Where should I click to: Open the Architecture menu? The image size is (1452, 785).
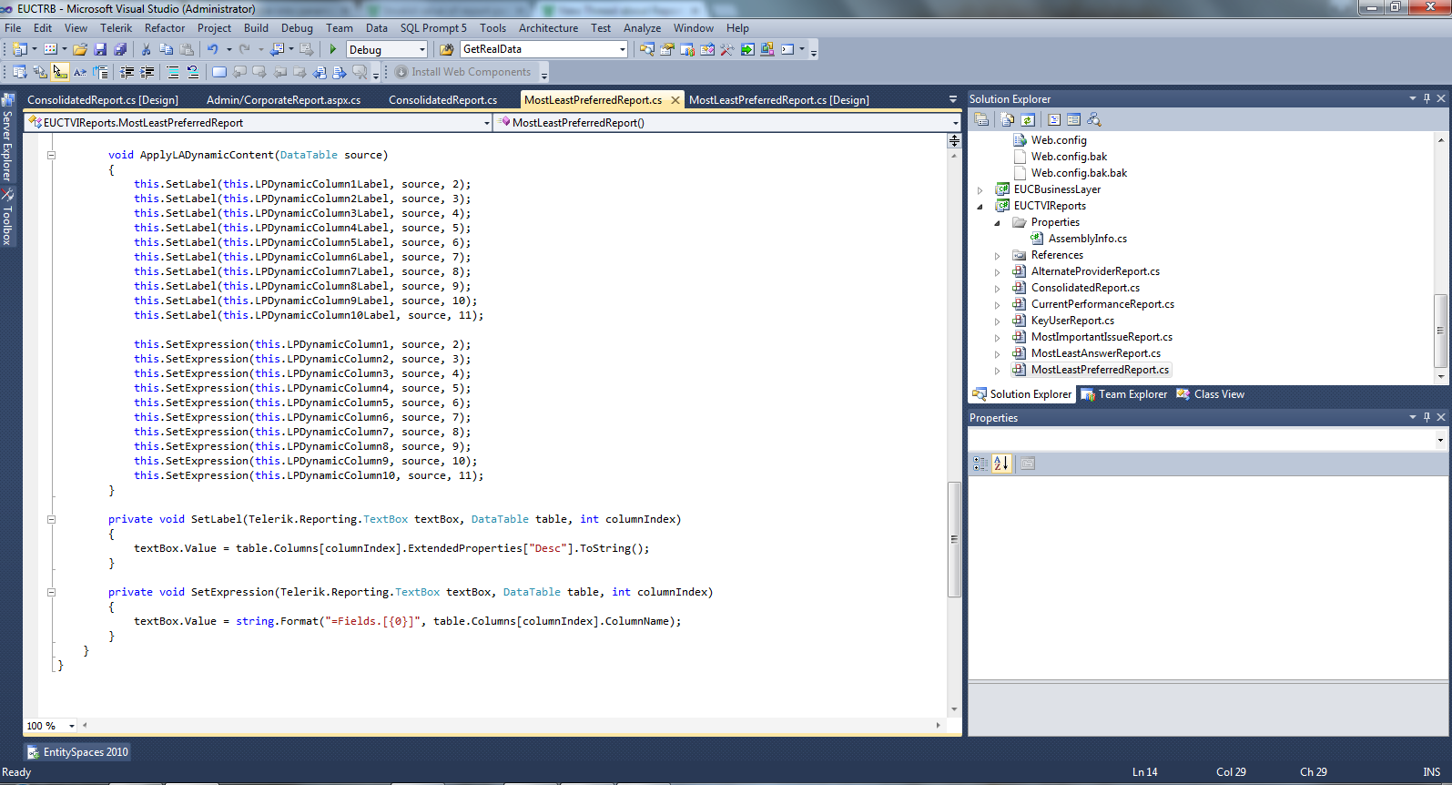coord(548,28)
